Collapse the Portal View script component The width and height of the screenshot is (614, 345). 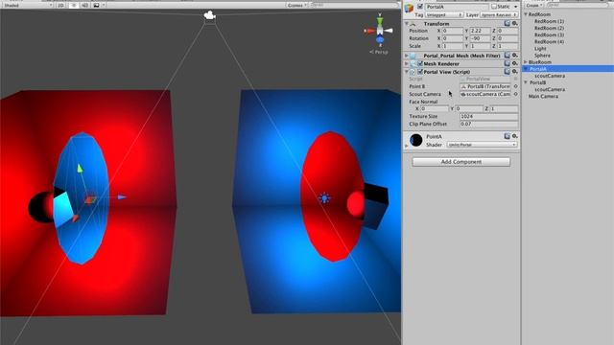click(407, 72)
